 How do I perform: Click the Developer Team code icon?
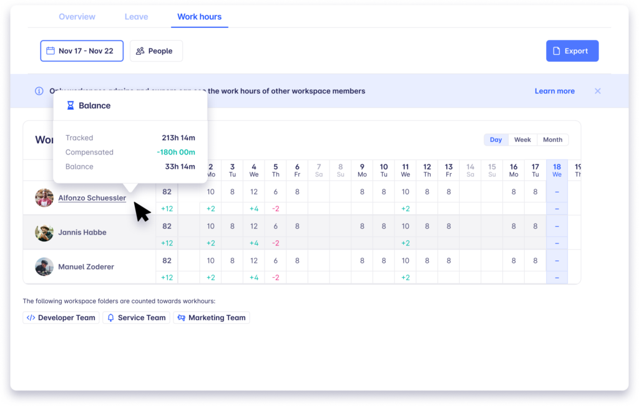coord(31,318)
